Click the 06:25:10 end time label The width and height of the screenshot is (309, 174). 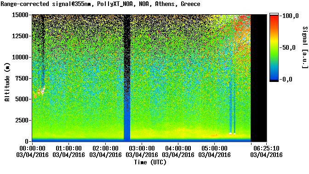tap(266, 148)
